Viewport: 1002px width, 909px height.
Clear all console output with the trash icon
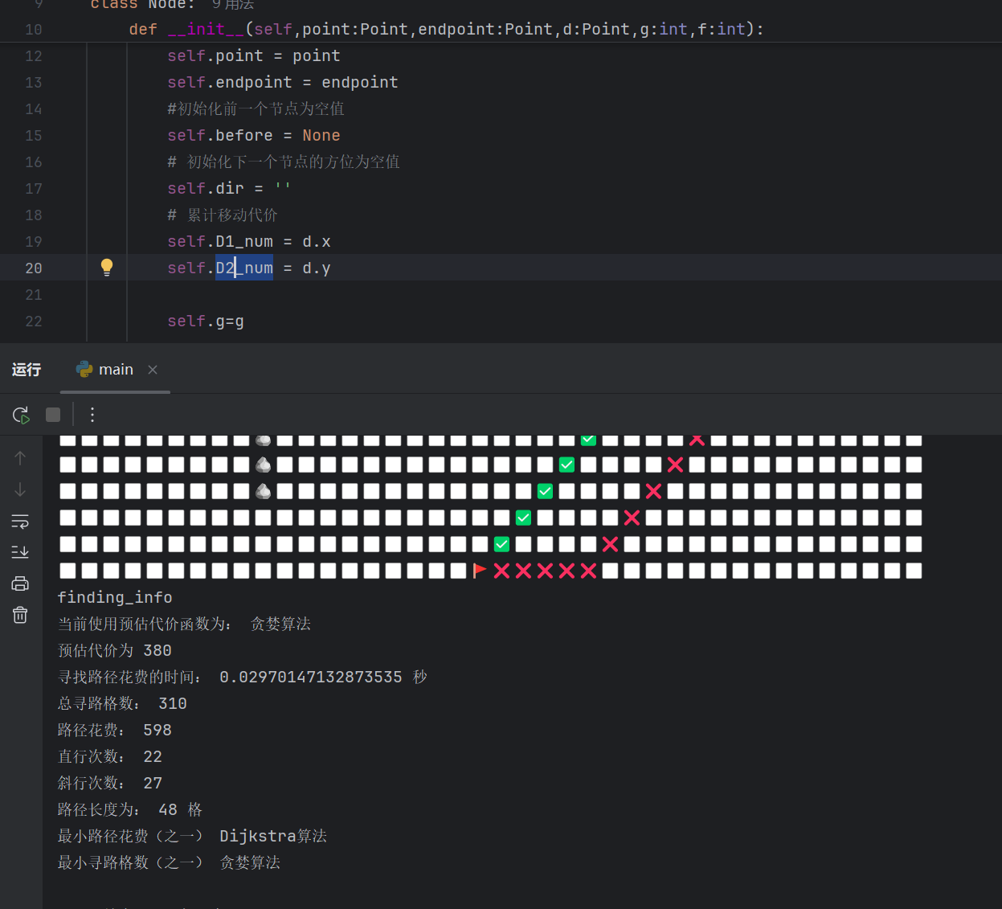pos(20,615)
